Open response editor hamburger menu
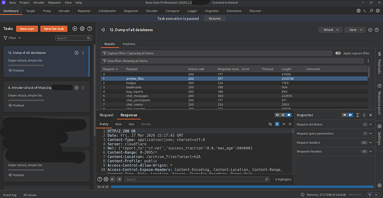 290,124
